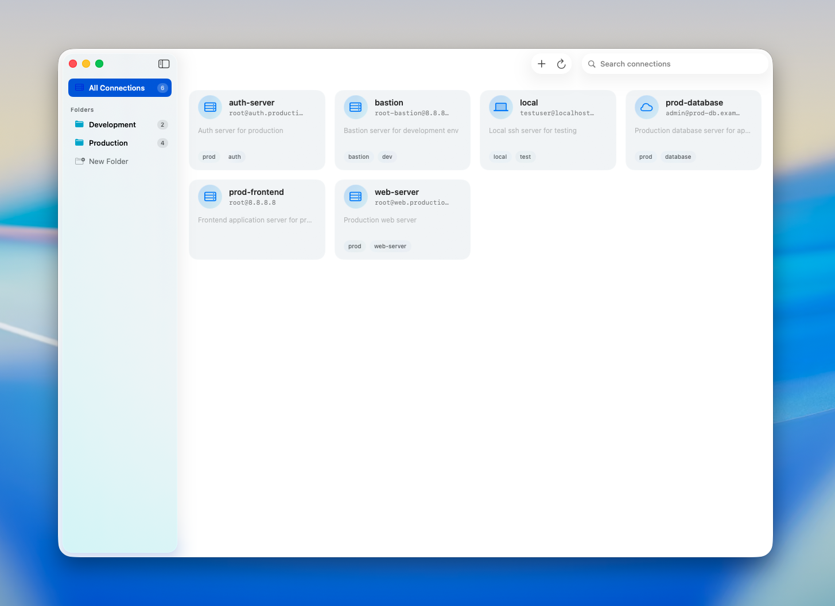
Task: Click the web-server tag on web-server card
Action: [x=390, y=246]
